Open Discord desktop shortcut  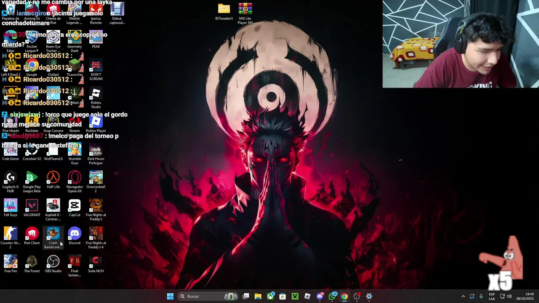(x=75, y=236)
